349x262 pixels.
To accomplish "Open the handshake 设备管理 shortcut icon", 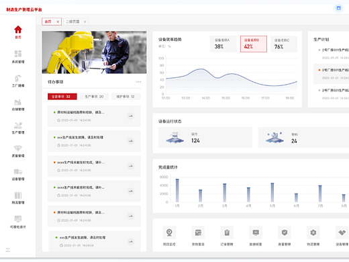I will (x=342, y=232).
